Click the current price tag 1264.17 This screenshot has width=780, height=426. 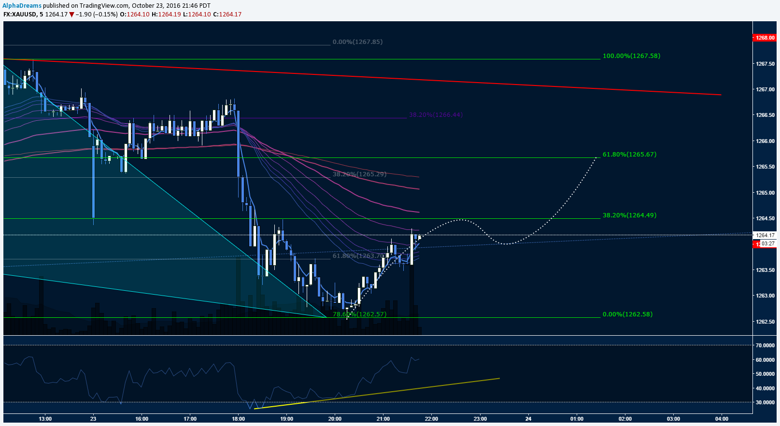tap(765, 236)
